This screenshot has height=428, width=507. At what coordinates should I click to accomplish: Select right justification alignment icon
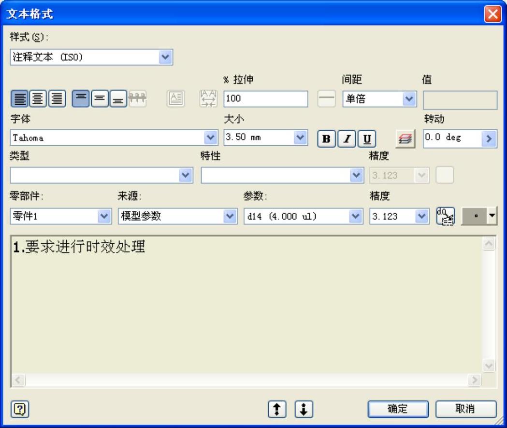pos(57,98)
